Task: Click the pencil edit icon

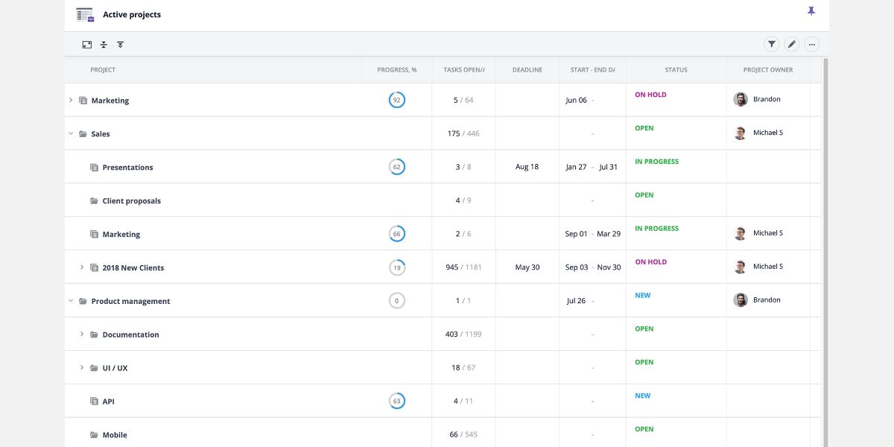Action: coord(791,44)
